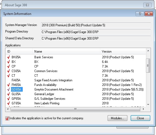Click the horizontal scrollbar thumb

(x=75, y=109)
